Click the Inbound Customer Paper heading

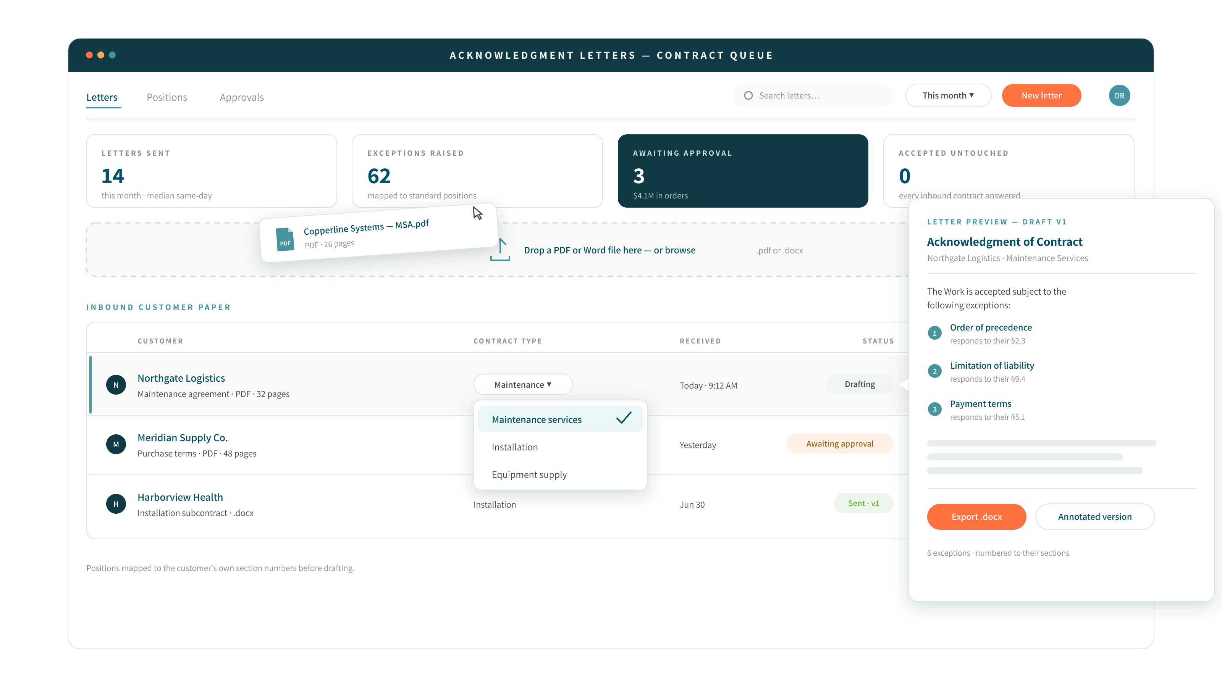[x=158, y=308]
